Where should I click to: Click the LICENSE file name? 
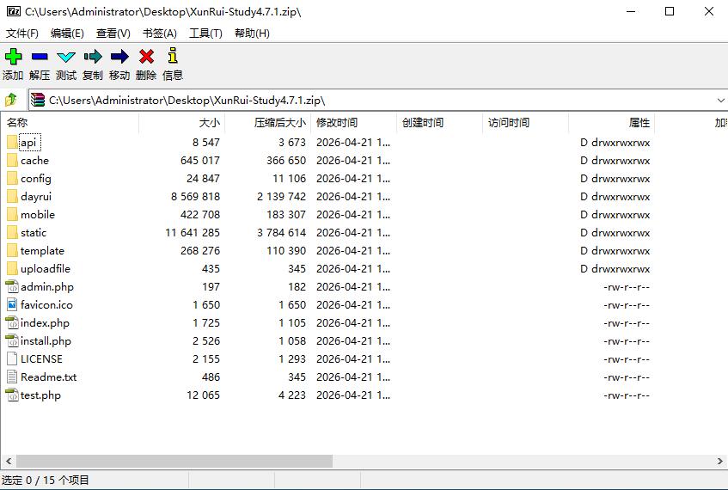pyautogui.click(x=41, y=359)
